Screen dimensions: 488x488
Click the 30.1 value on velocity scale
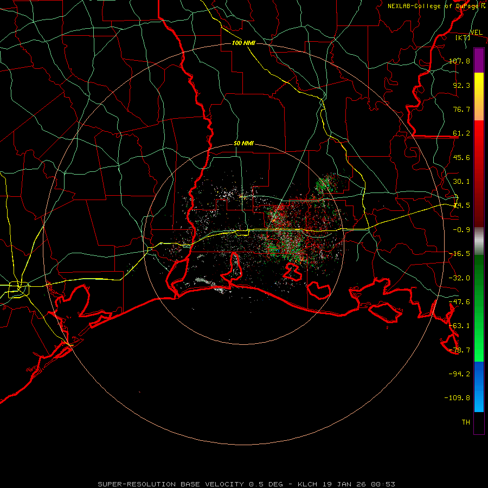coord(461,181)
